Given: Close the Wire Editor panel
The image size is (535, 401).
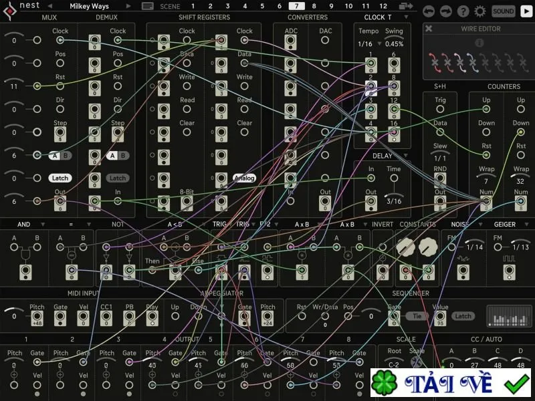Looking at the screenshot, I should click(x=429, y=29).
